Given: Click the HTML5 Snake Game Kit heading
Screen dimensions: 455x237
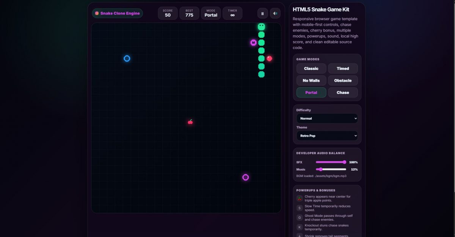Looking at the screenshot, I should click(321, 9).
